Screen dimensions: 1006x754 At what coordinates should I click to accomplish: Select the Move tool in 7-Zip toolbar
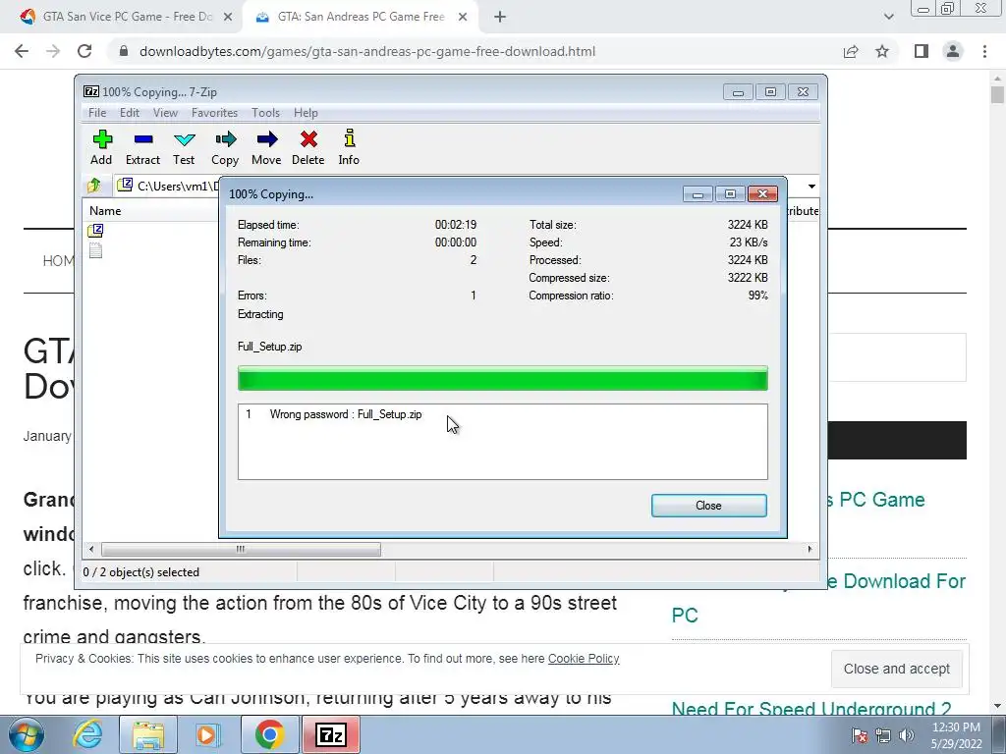[x=266, y=147]
